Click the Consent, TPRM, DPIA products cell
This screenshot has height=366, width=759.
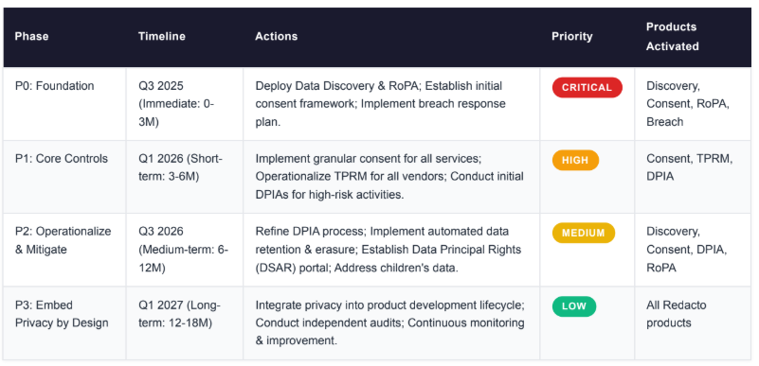[x=693, y=177]
